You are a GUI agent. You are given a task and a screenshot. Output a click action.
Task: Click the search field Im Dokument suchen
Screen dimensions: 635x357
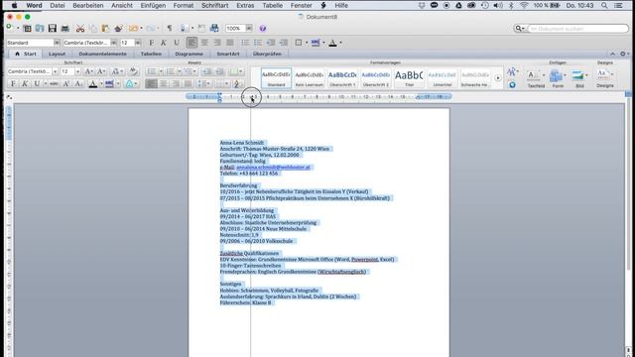pos(577,29)
